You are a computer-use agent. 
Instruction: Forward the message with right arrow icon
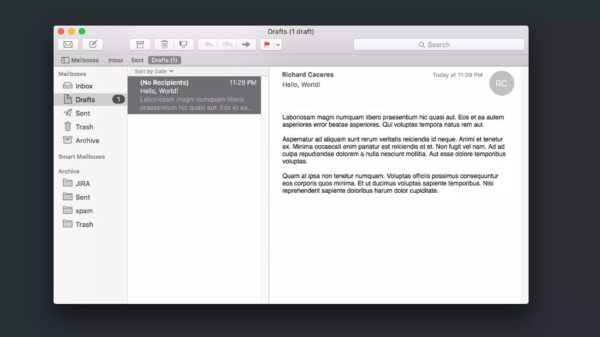246,44
